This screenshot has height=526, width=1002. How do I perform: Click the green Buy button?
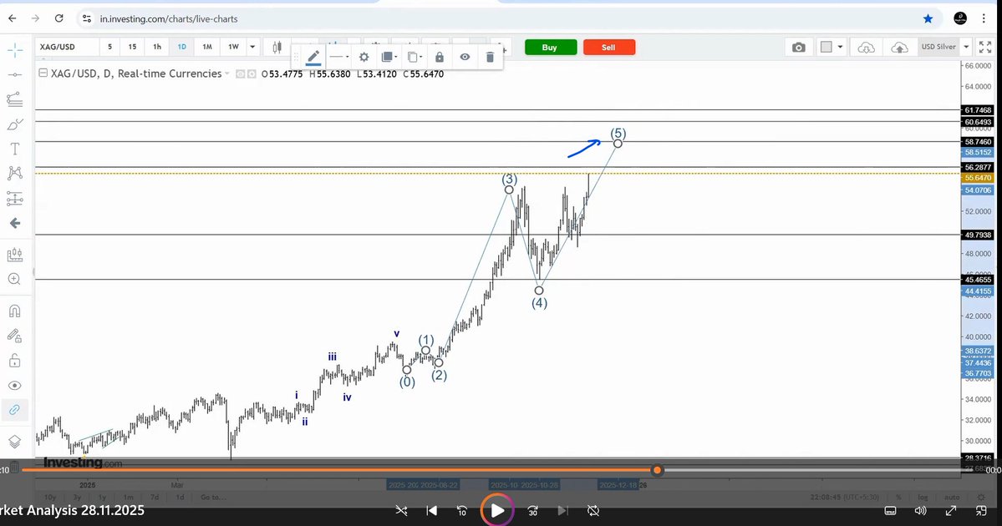(550, 48)
